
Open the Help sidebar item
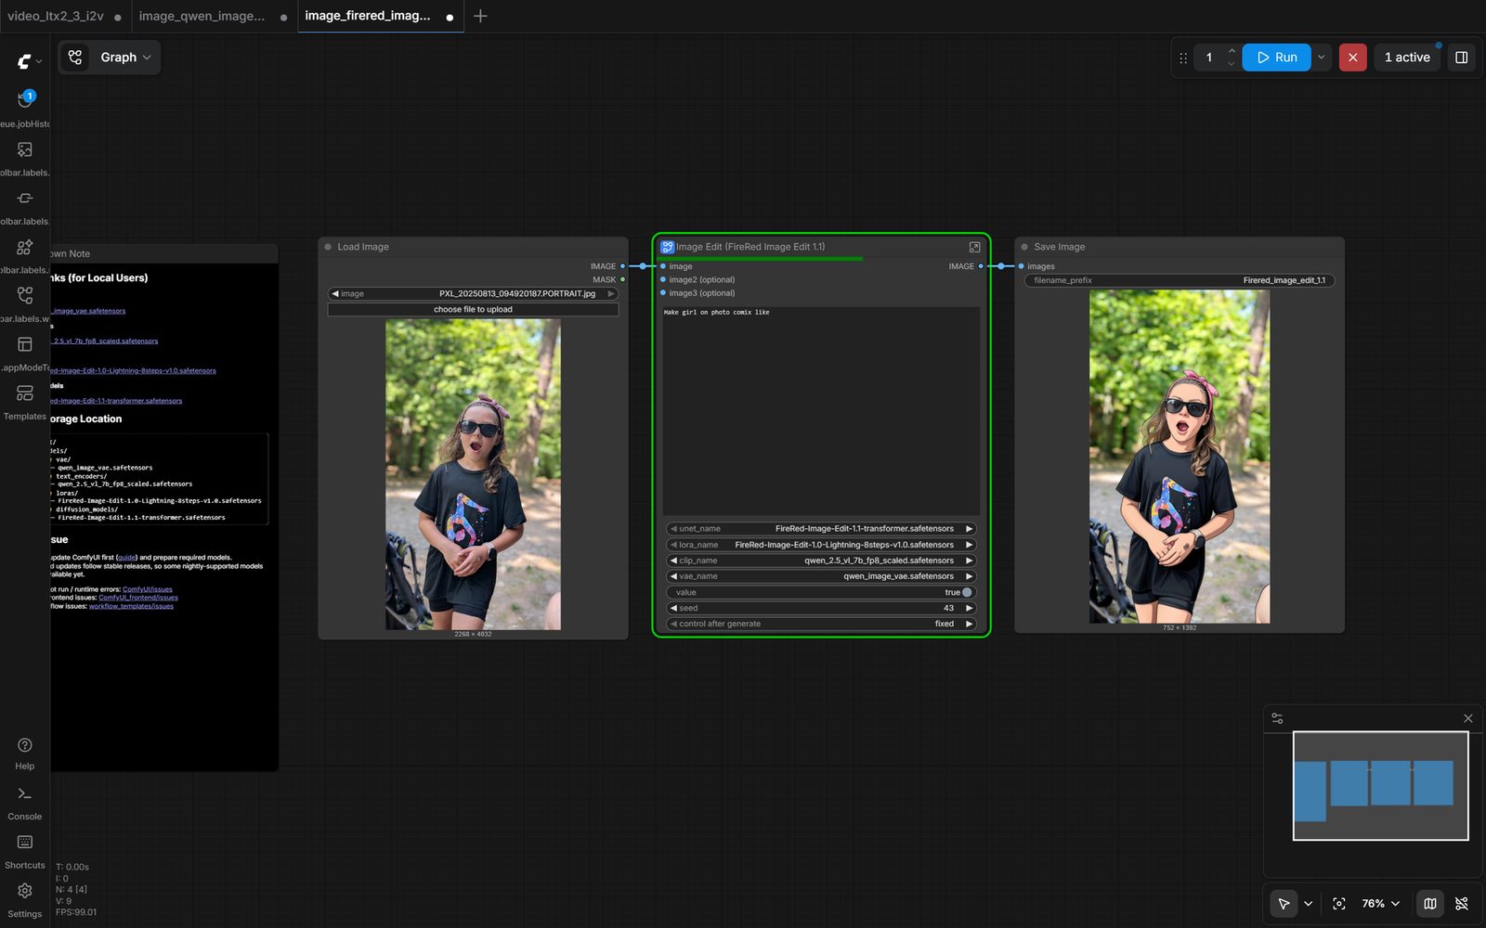pyautogui.click(x=25, y=746)
